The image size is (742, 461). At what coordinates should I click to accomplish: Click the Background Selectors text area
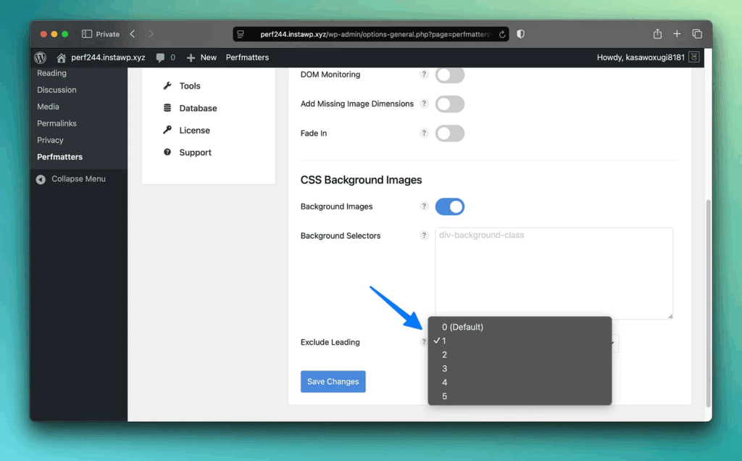point(554,273)
